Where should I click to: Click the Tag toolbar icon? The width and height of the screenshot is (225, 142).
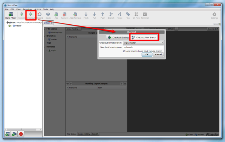(x=128, y=15)
